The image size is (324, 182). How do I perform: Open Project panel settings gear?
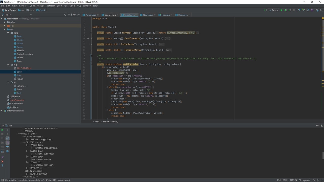tap(74, 15)
